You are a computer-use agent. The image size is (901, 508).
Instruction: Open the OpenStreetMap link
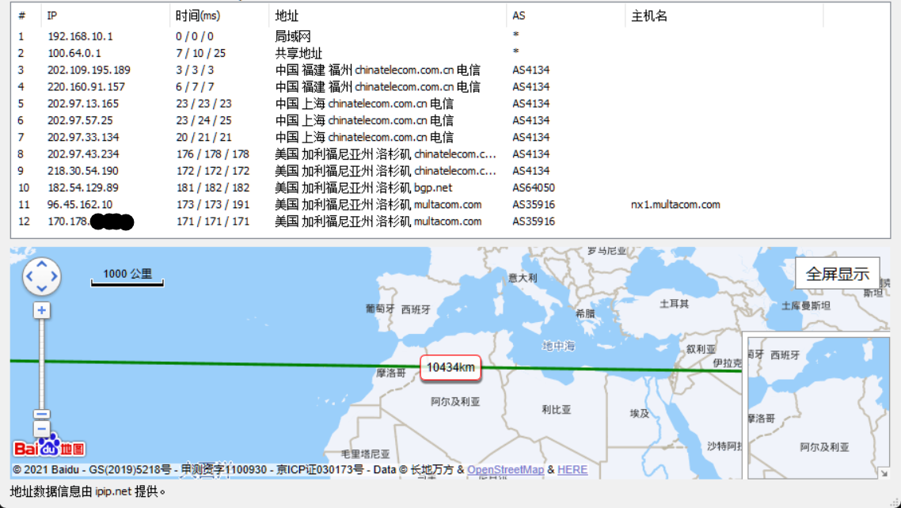(505, 470)
